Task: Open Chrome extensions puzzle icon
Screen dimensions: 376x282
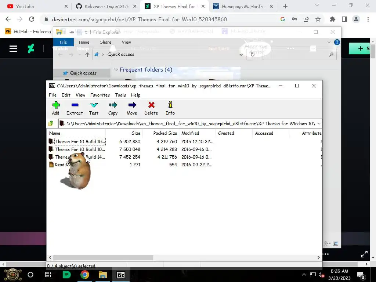Action: (332, 19)
